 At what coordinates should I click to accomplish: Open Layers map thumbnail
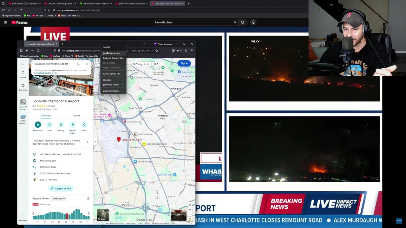[x=103, y=215]
